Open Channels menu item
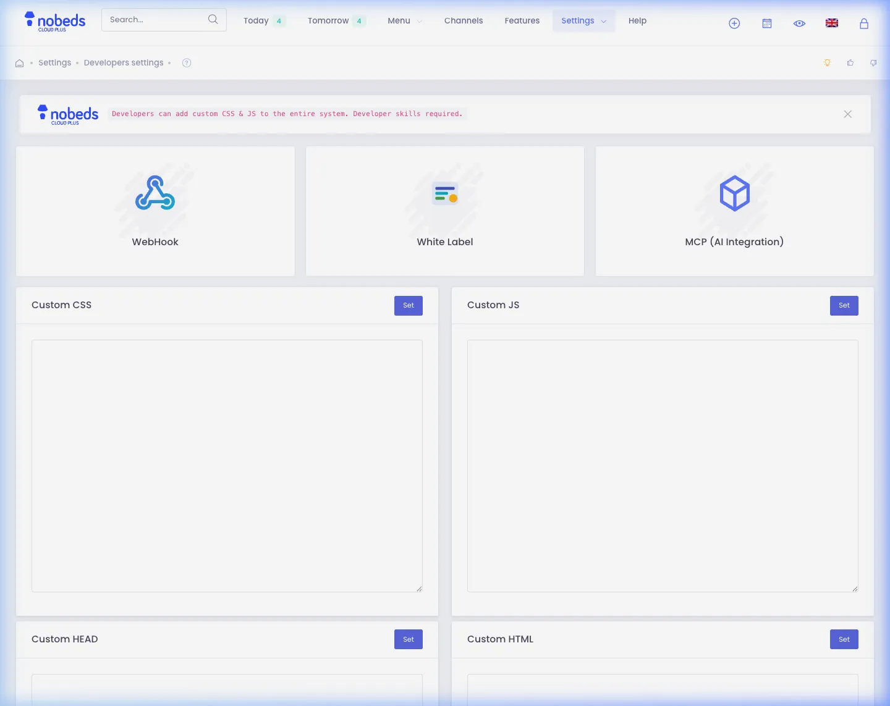This screenshot has height=706, width=890. 464,20
